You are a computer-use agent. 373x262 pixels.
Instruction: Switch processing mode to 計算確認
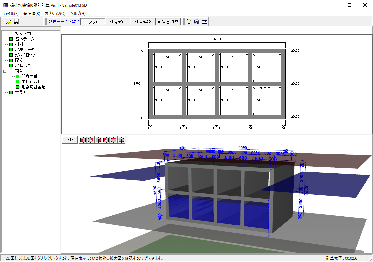[143, 22]
